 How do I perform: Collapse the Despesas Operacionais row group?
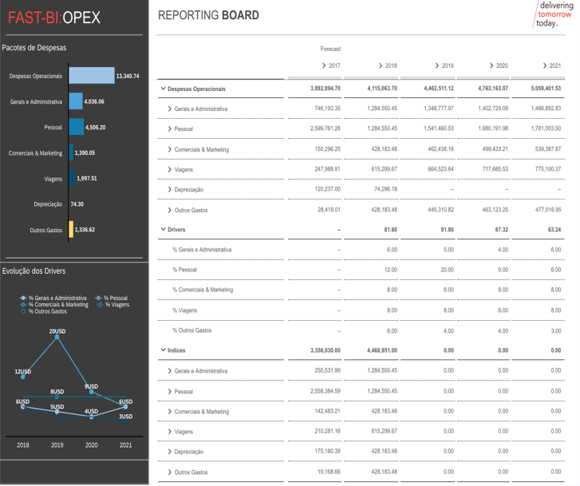click(164, 89)
